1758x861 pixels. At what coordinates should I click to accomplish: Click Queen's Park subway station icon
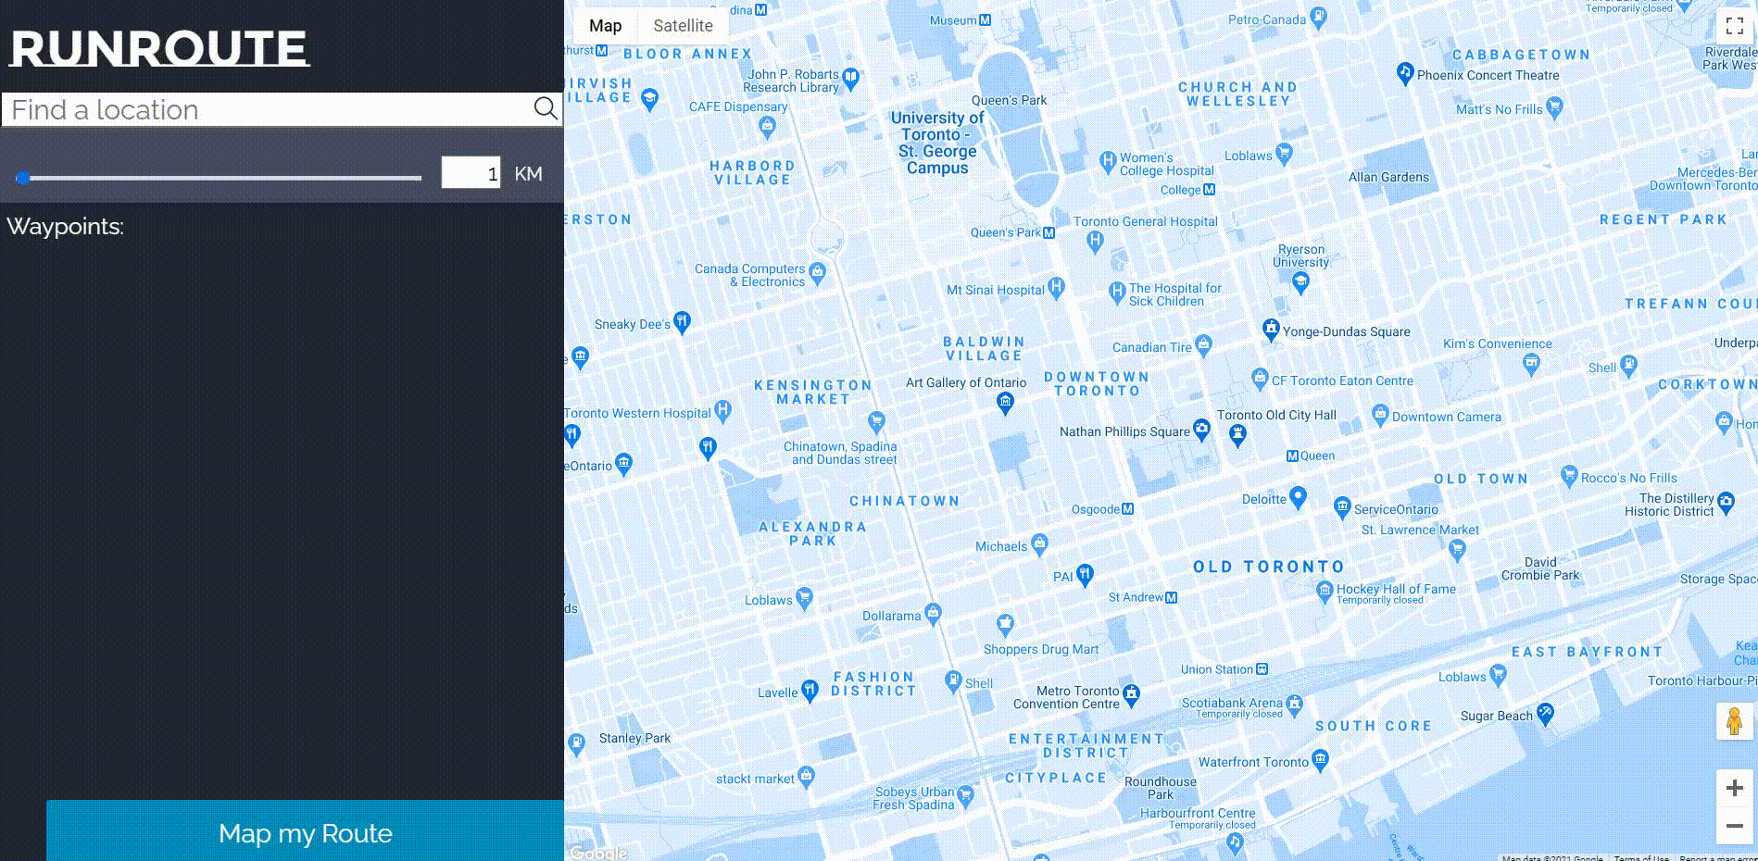(x=1049, y=232)
